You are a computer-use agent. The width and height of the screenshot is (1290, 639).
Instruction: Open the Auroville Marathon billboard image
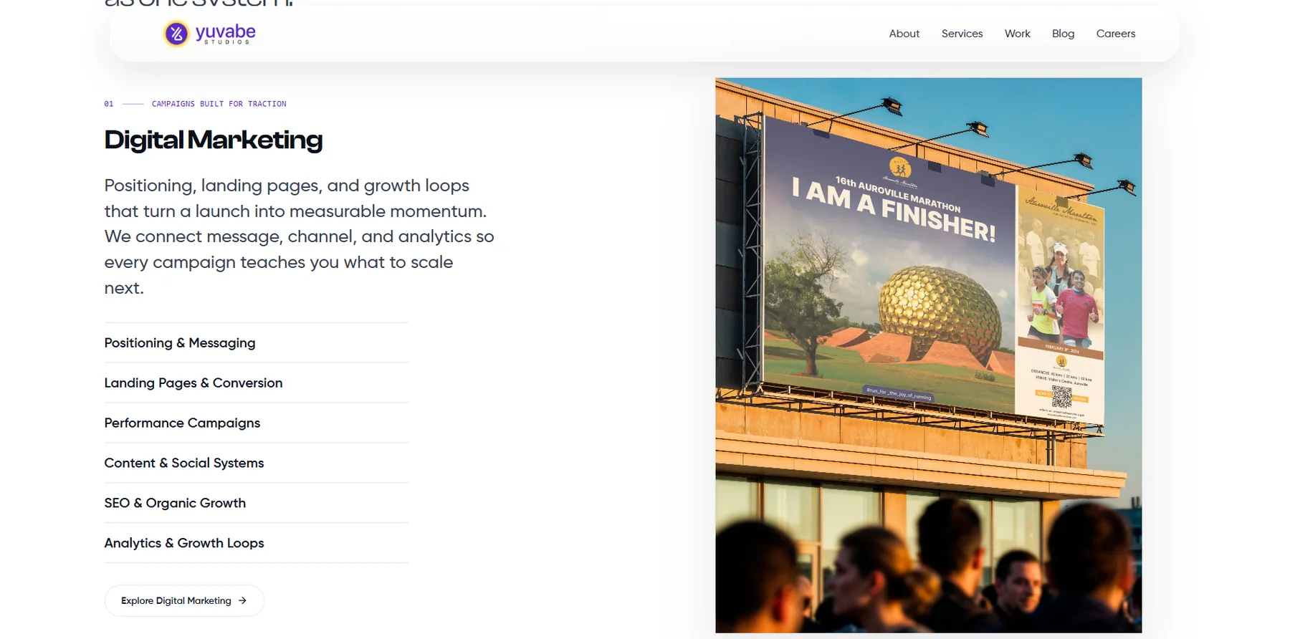928,355
